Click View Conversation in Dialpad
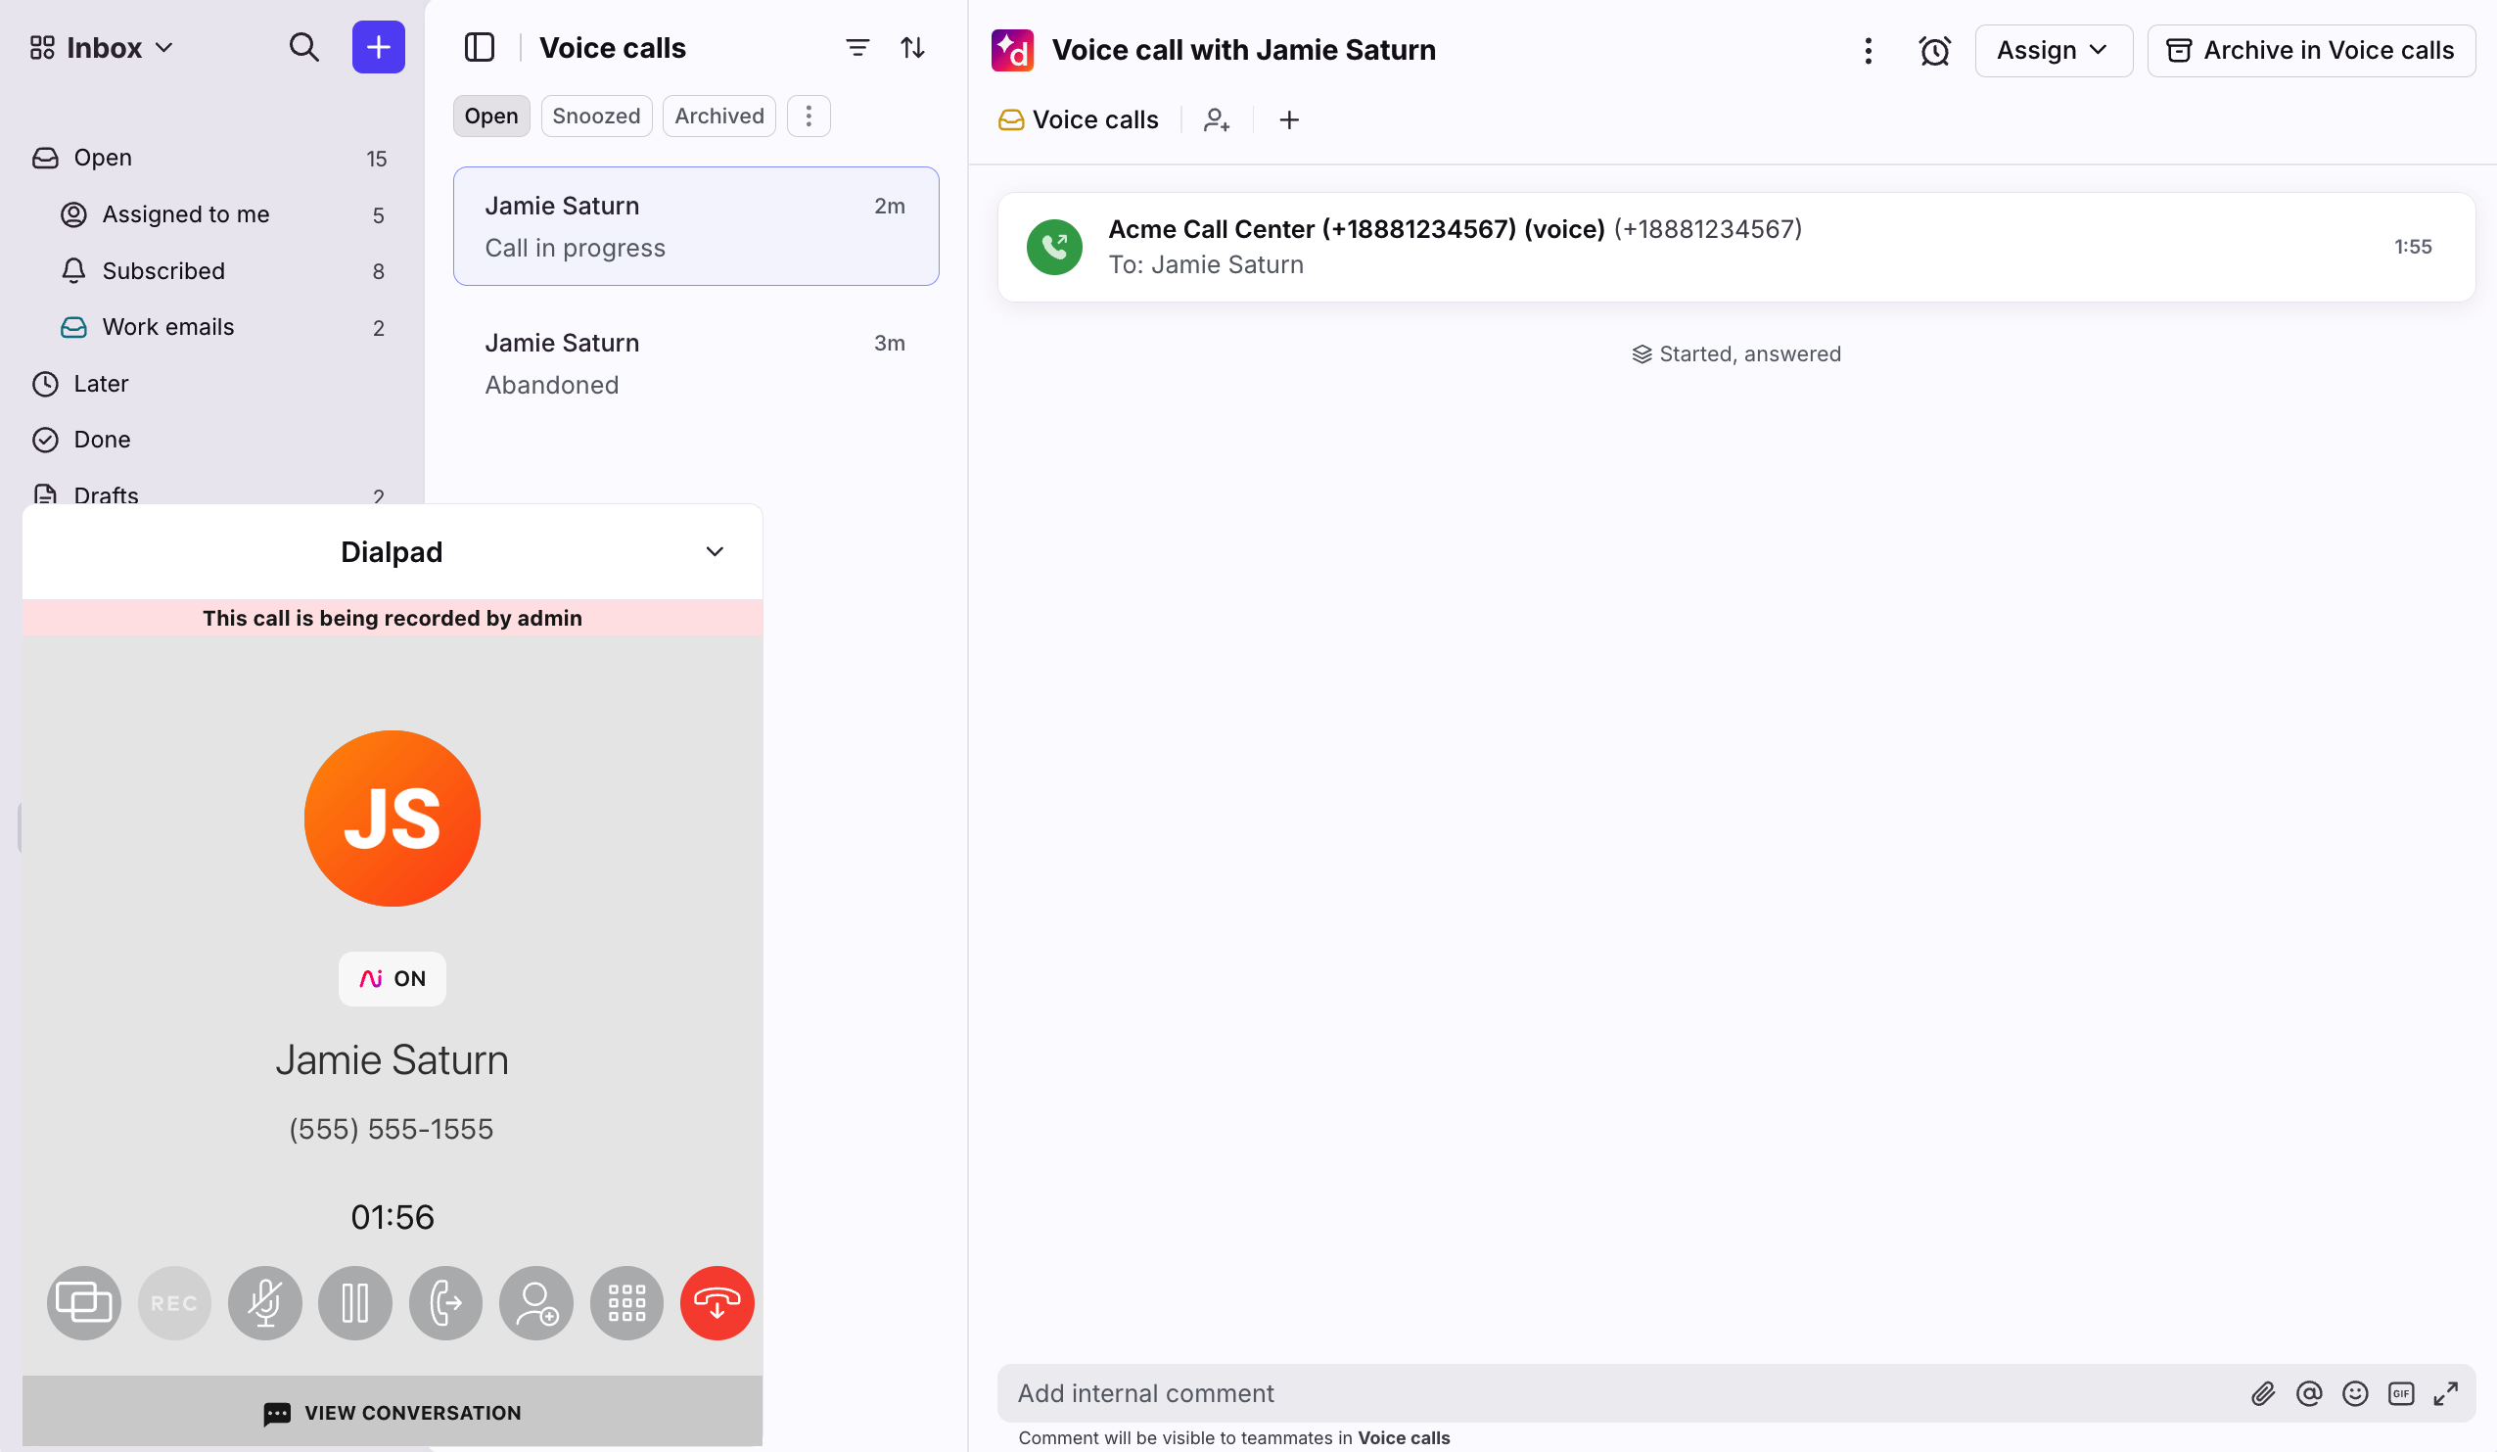 pyautogui.click(x=393, y=1413)
